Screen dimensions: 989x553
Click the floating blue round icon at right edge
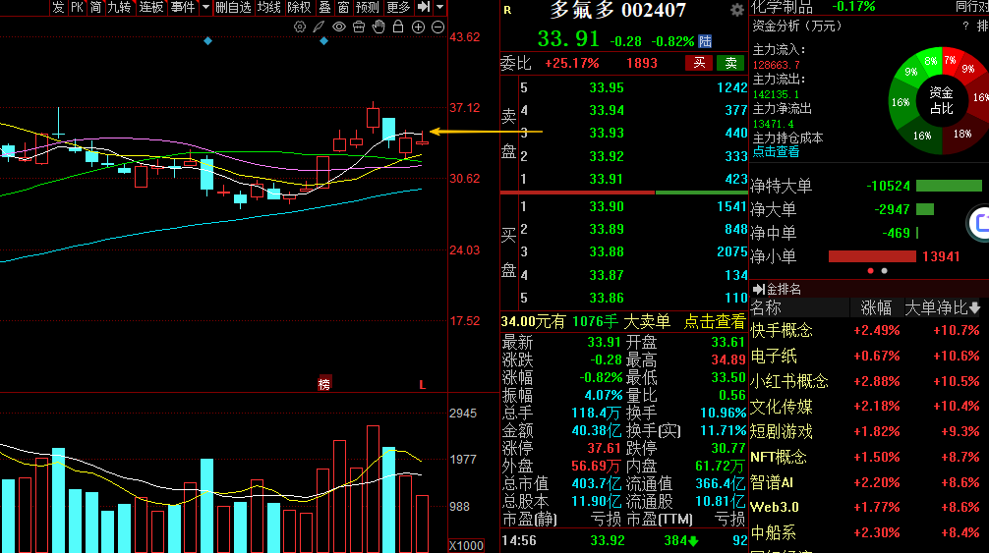click(x=979, y=222)
